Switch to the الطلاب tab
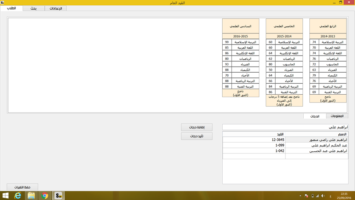The image size is (355, 200). pyautogui.click(x=11, y=8)
